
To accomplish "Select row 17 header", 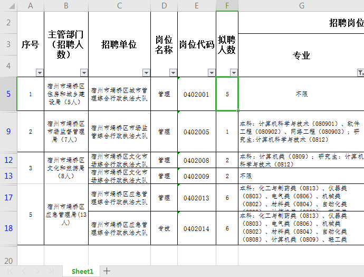I will coord(8,198).
